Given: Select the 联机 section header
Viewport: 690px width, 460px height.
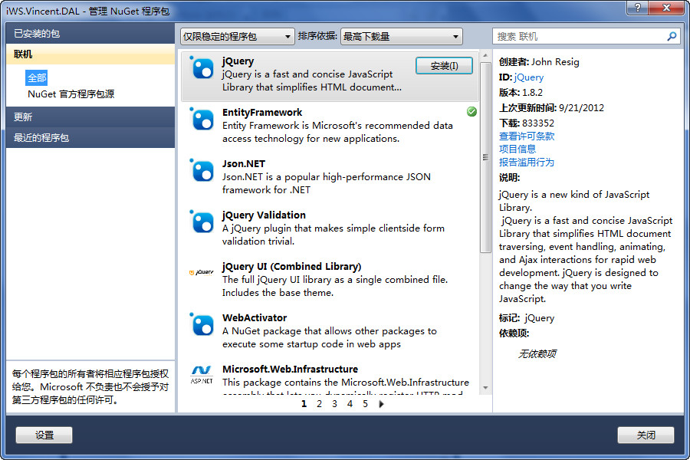Looking at the screenshot, I should pyautogui.click(x=90, y=54).
